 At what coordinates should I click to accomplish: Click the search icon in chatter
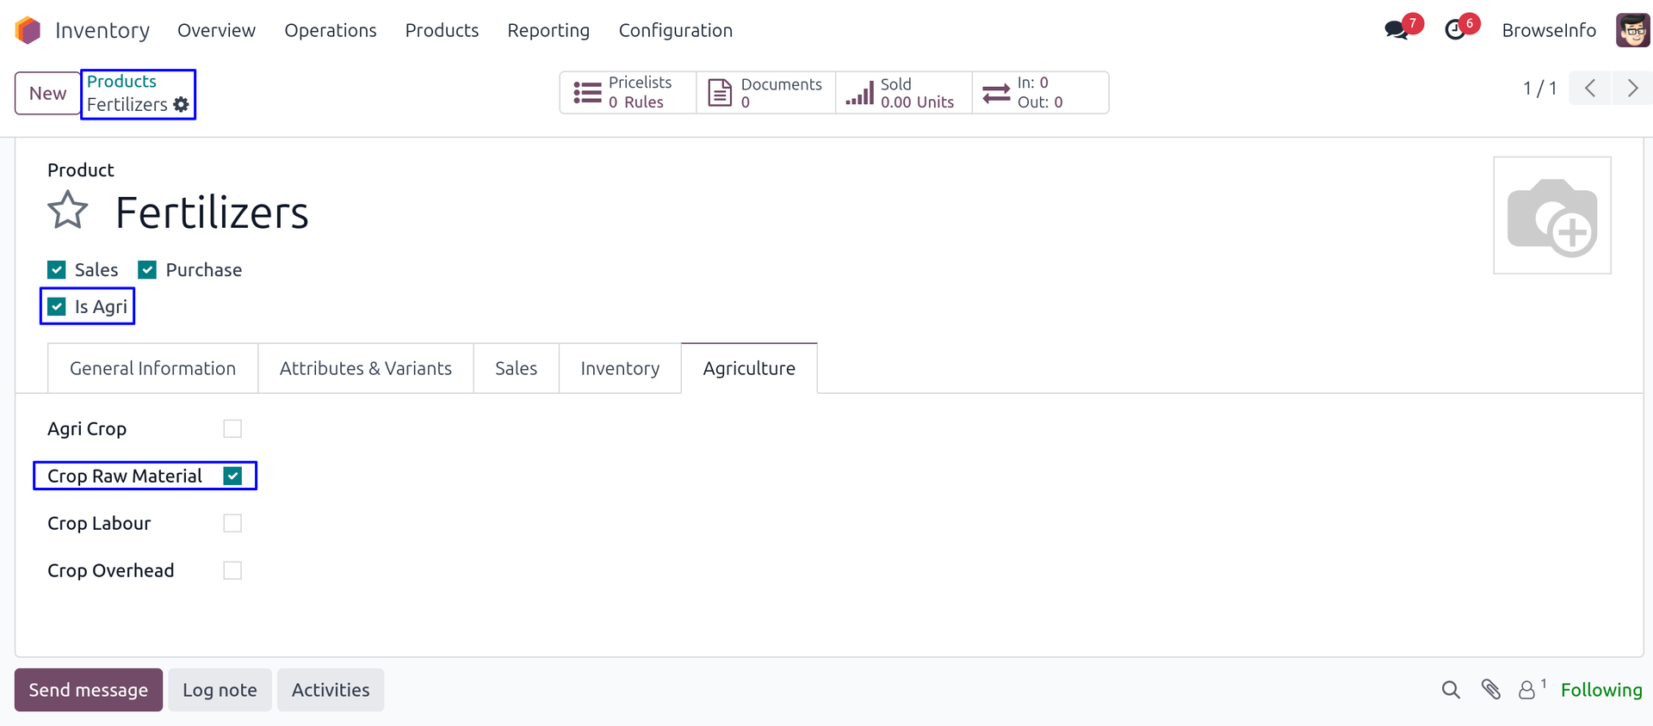point(1451,690)
